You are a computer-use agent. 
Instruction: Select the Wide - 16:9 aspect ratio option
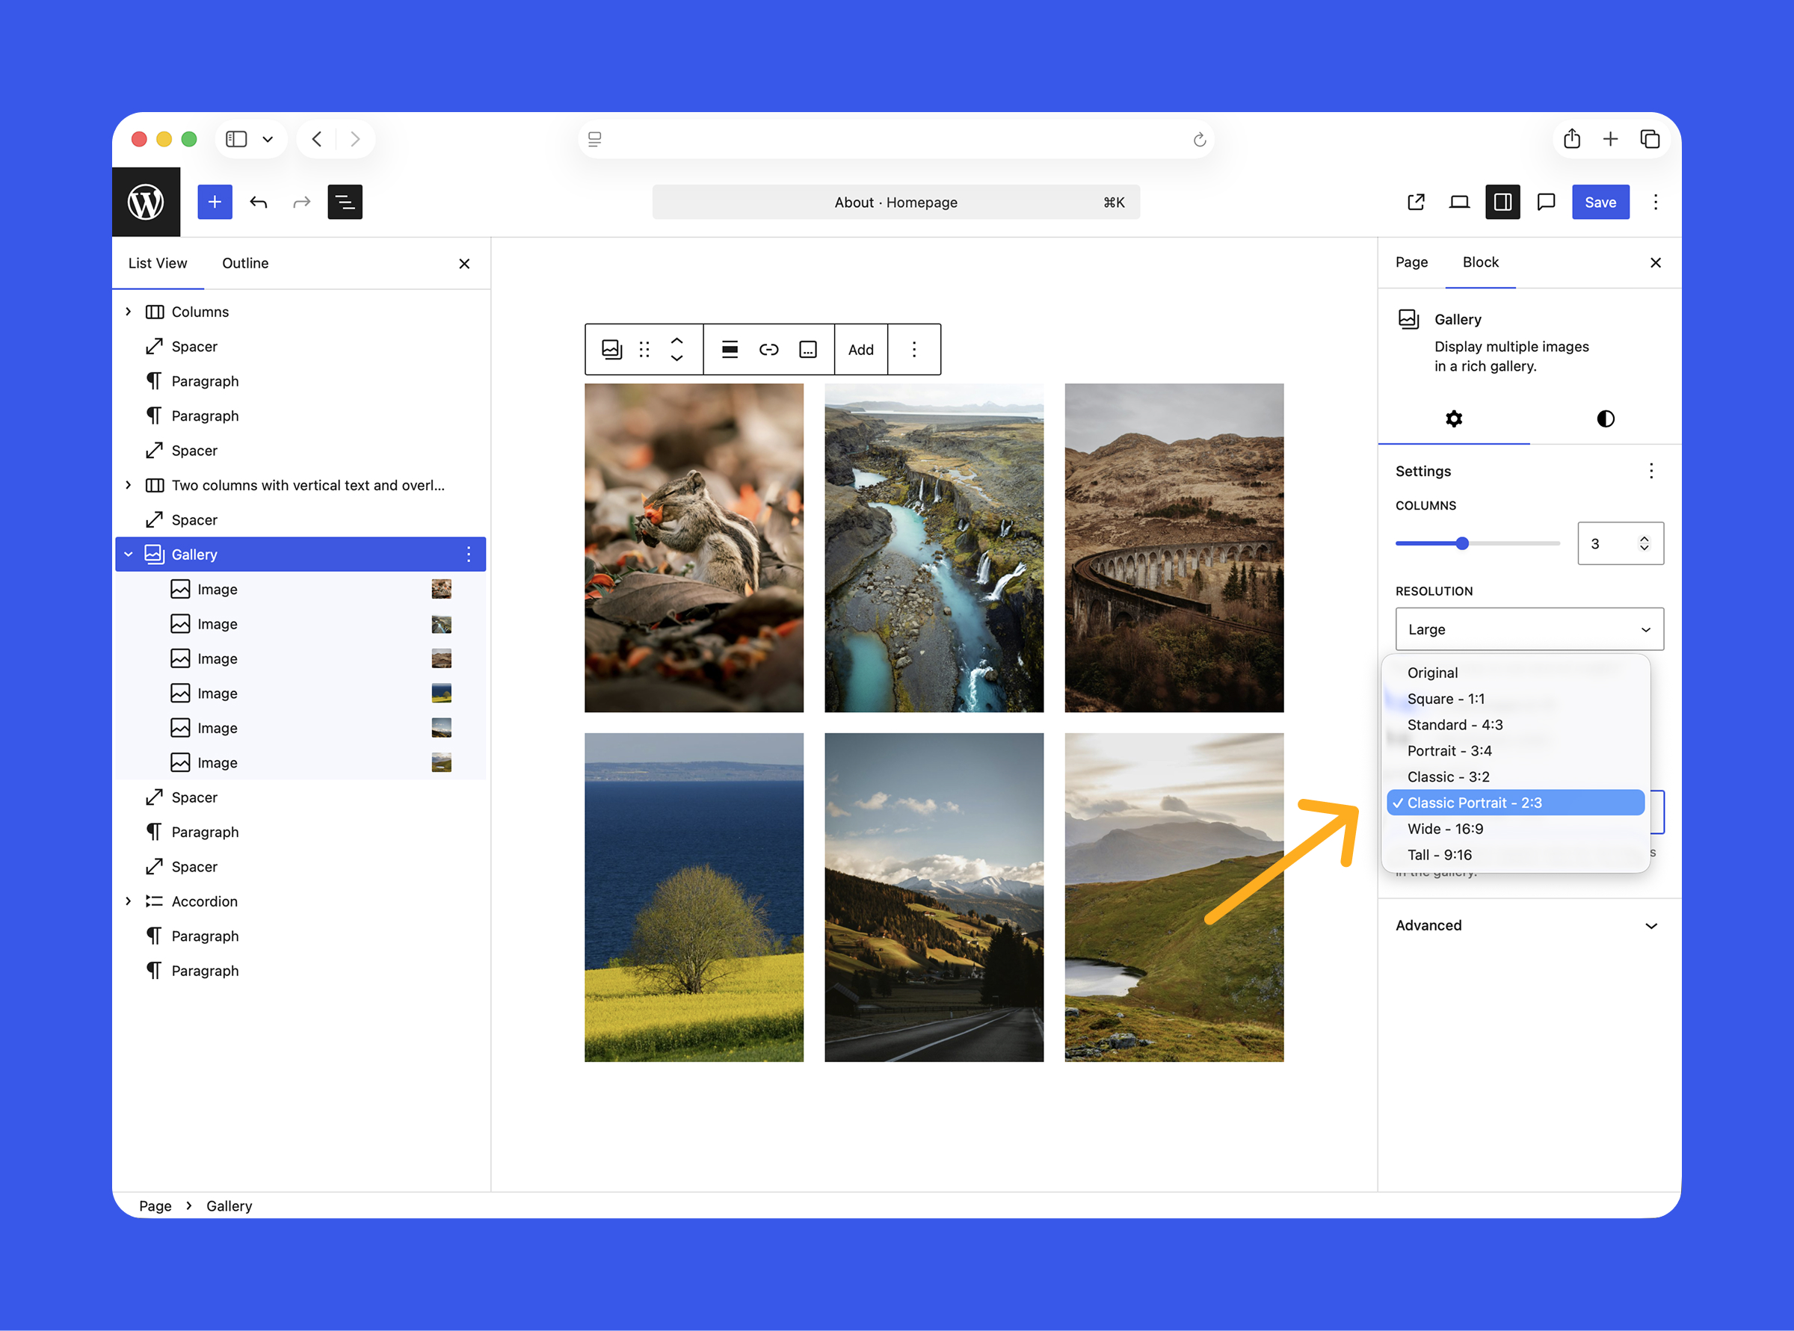(x=1445, y=828)
